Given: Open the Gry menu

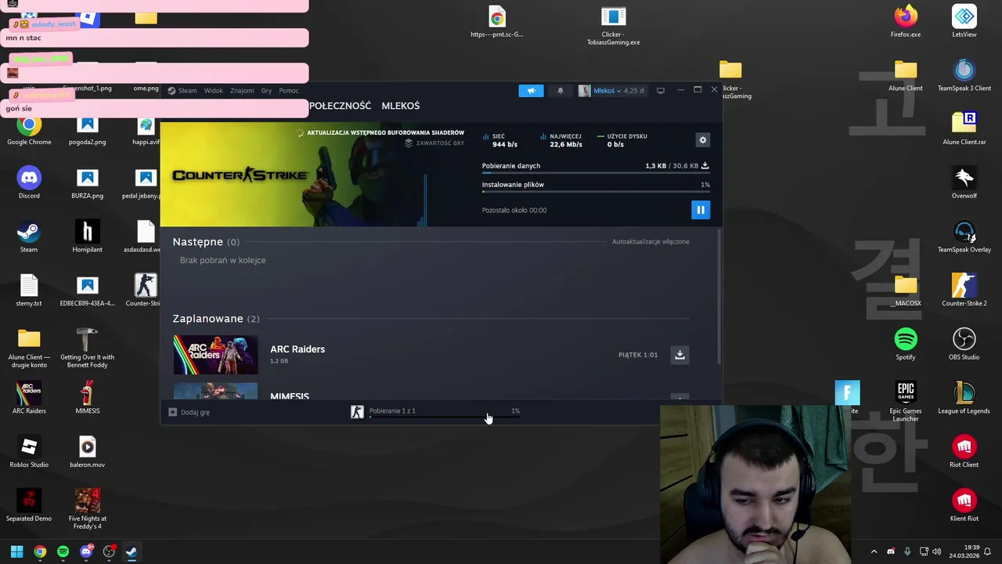Looking at the screenshot, I should tap(266, 91).
